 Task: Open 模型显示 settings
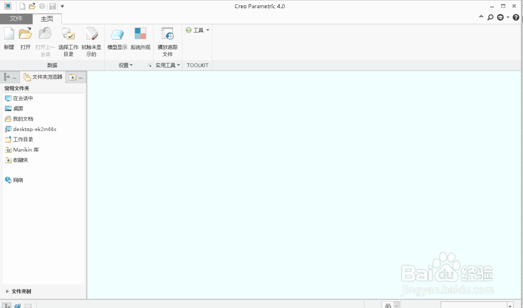coord(117,39)
